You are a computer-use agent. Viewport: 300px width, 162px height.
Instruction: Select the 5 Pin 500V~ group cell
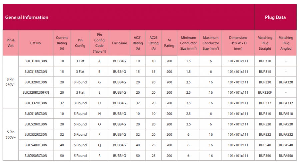pyautogui.click(x=11, y=134)
